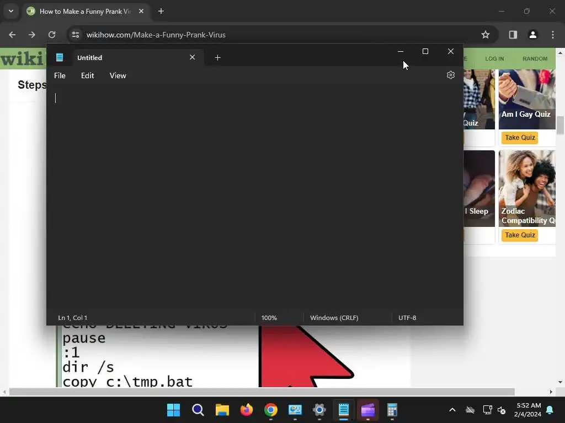565x423 pixels.
Task: Open Windows Start menu
Action: [x=173, y=410]
